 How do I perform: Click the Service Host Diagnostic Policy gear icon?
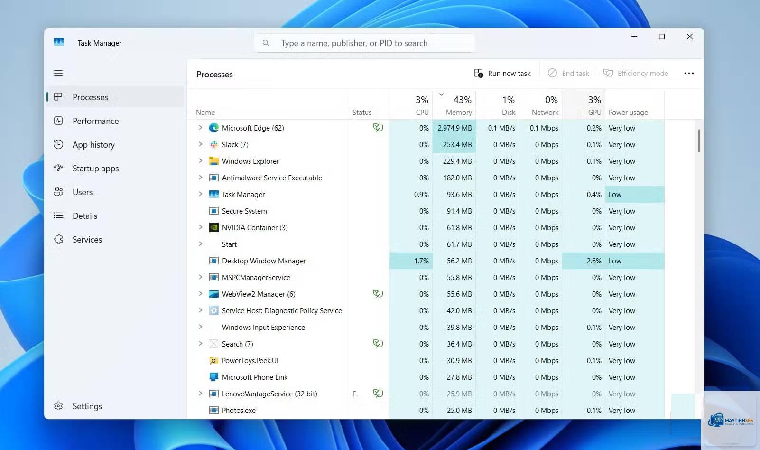point(214,310)
